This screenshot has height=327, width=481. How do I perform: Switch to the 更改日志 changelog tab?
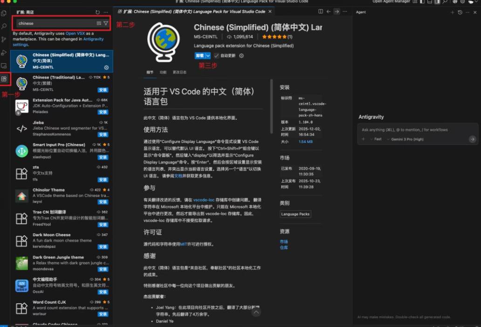pos(179,72)
